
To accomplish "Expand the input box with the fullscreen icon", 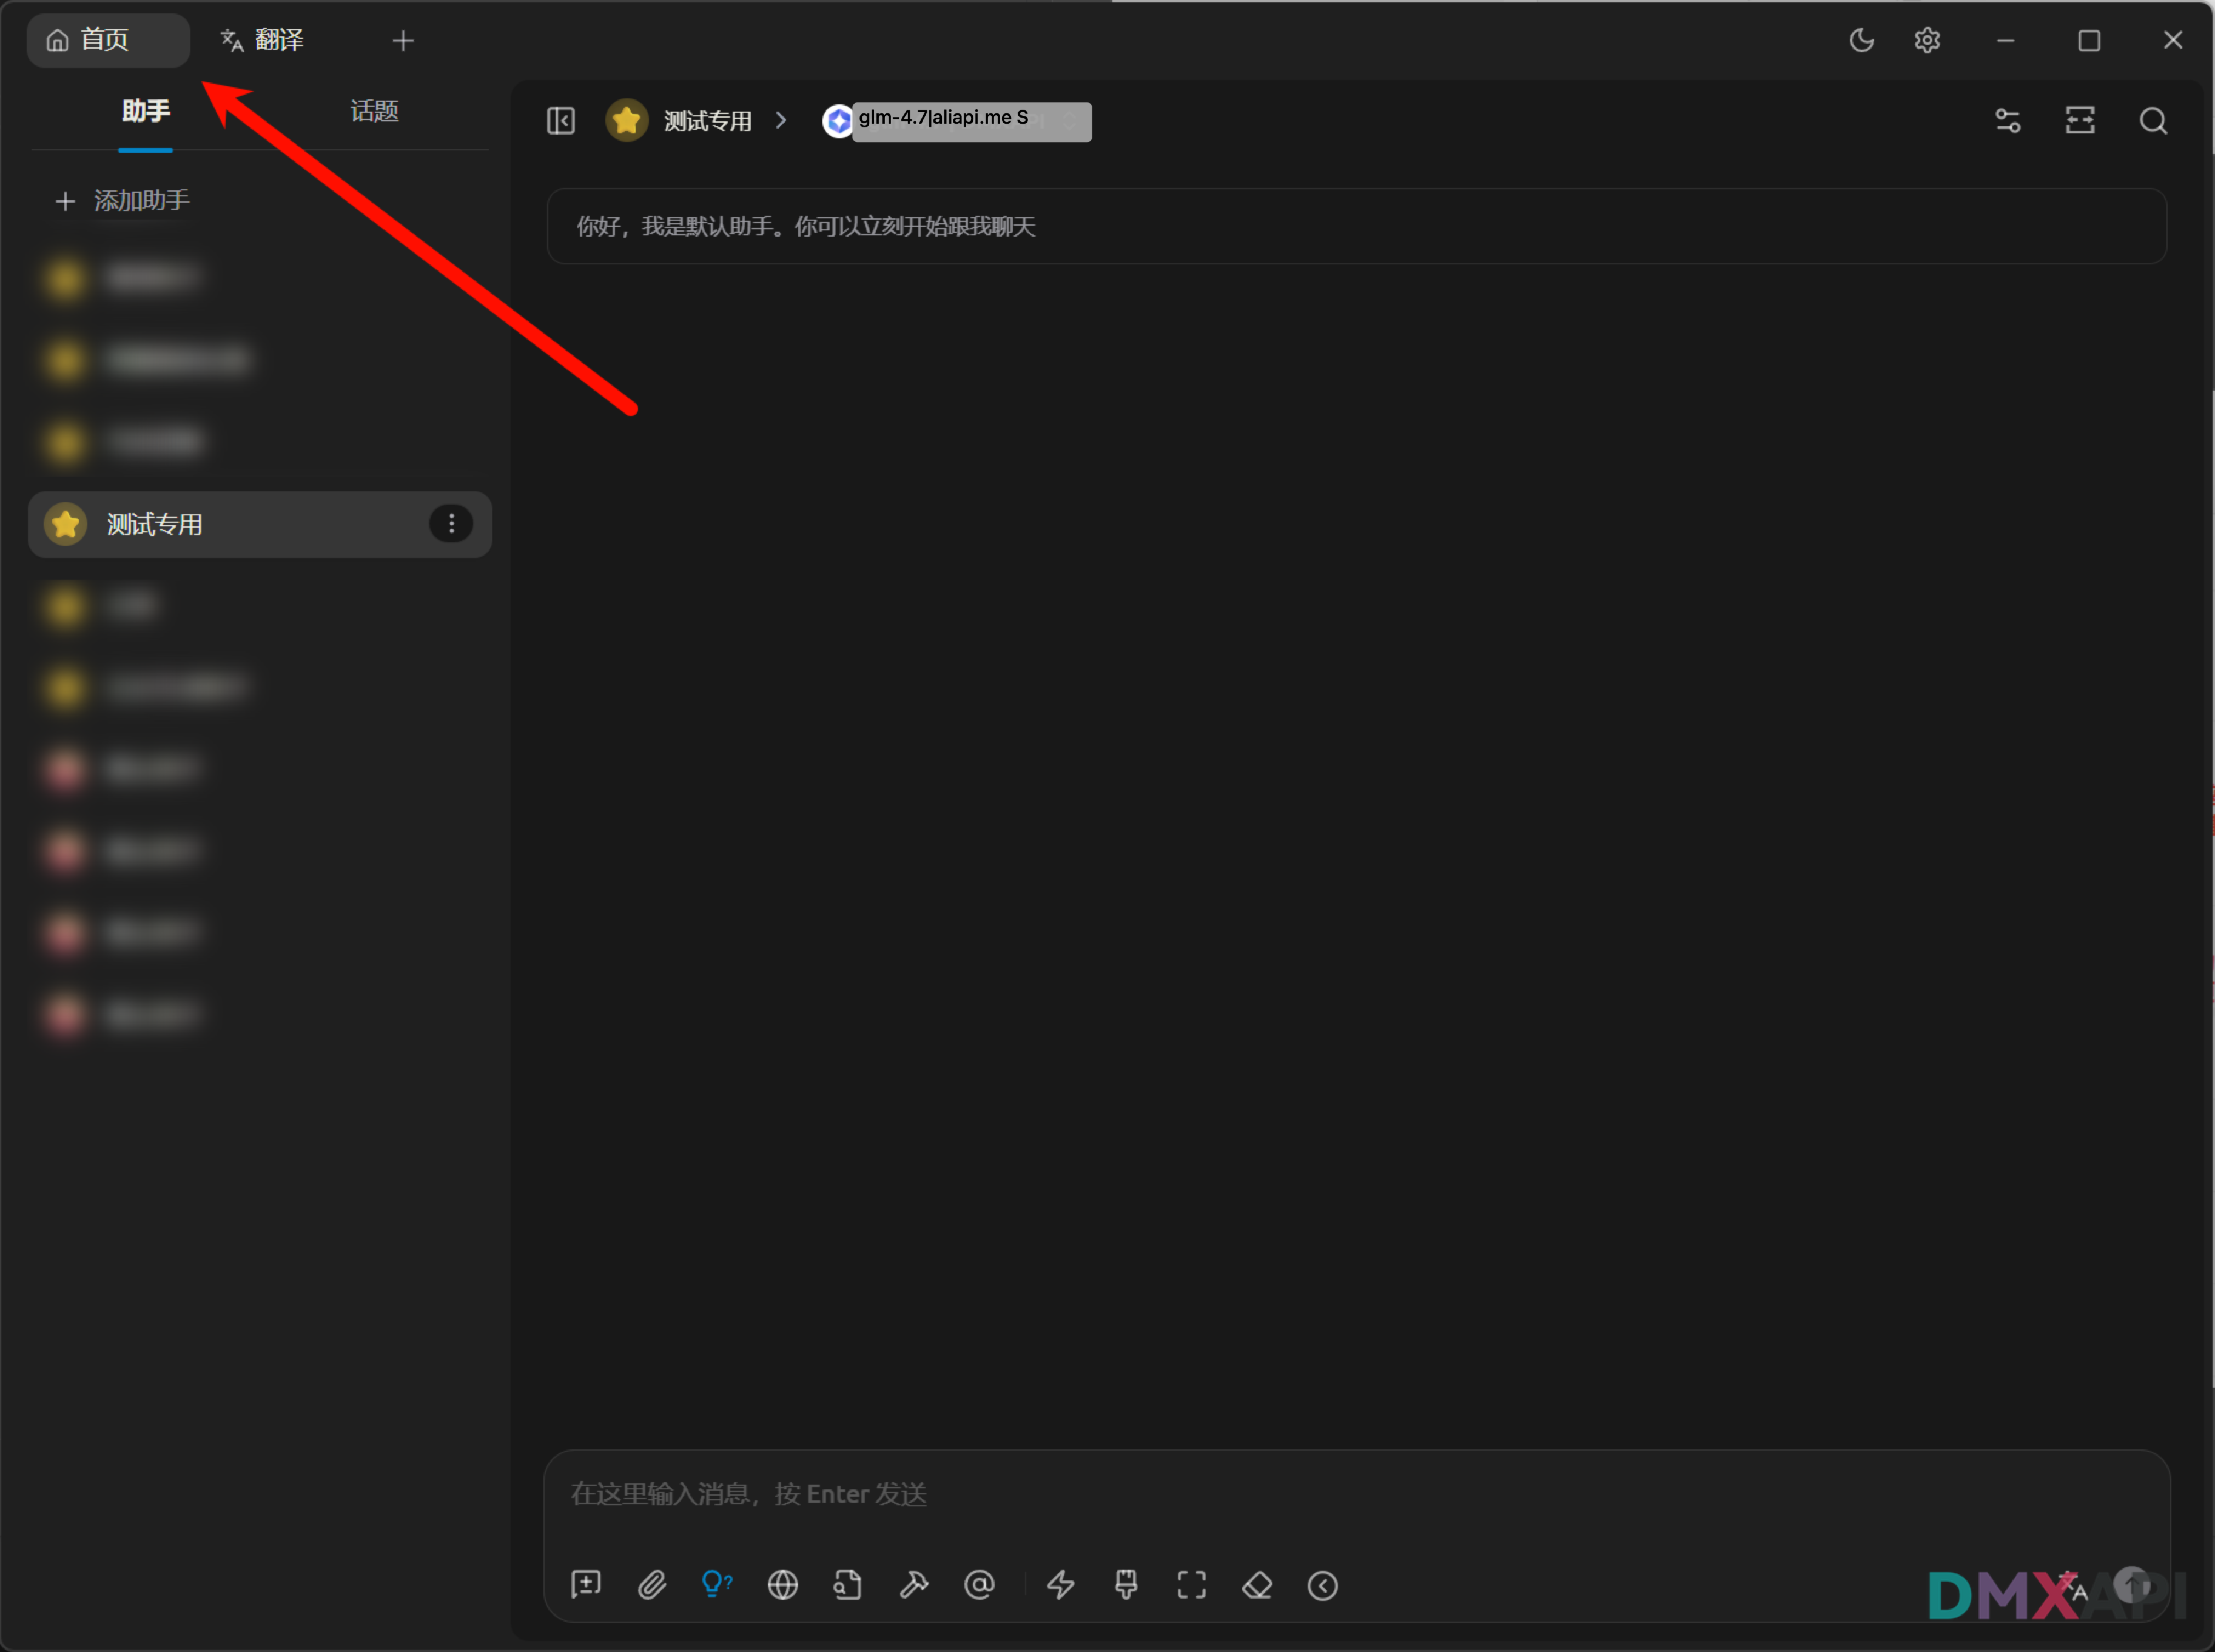I will [1192, 1585].
